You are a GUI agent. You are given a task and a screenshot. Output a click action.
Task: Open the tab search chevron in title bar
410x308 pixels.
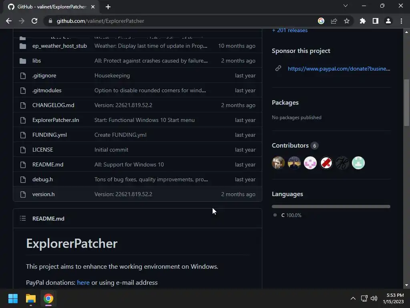[x=346, y=6]
